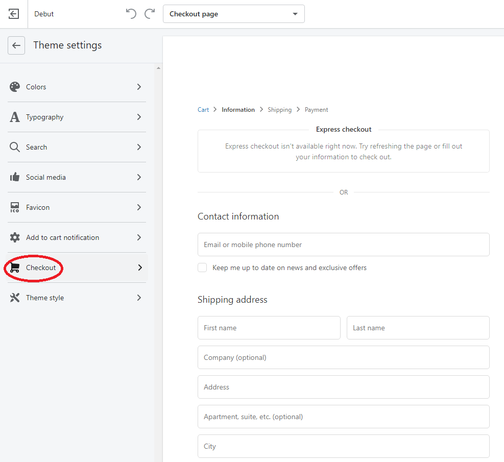This screenshot has height=462, width=504.
Task: Click sidebar scrollbar up arrow
Action: click(158, 68)
